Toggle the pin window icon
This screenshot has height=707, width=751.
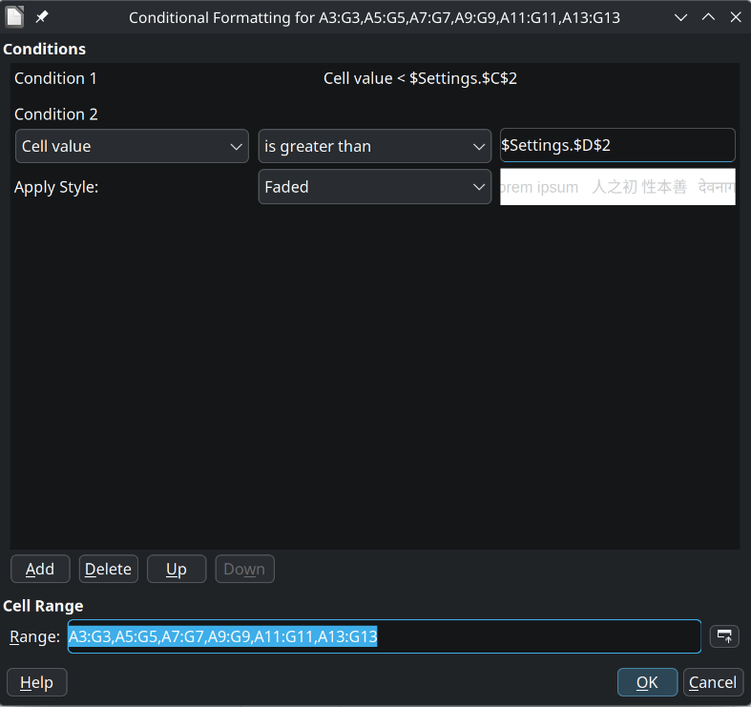click(x=42, y=17)
